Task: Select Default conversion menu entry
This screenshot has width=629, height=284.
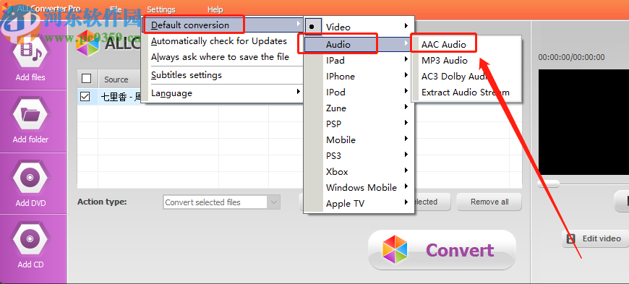Action: click(222, 25)
